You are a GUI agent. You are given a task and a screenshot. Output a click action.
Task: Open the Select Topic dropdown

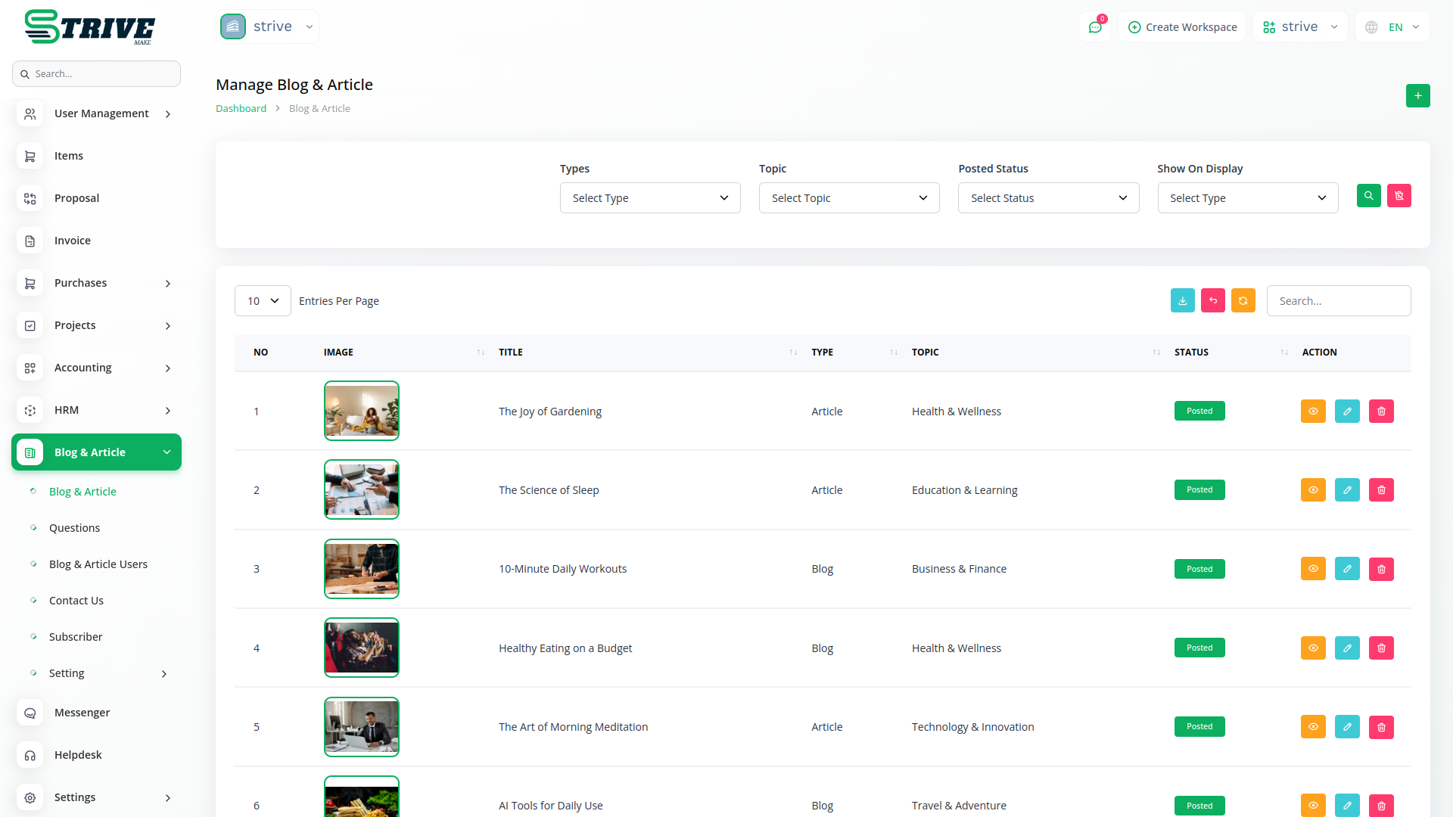(849, 198)
